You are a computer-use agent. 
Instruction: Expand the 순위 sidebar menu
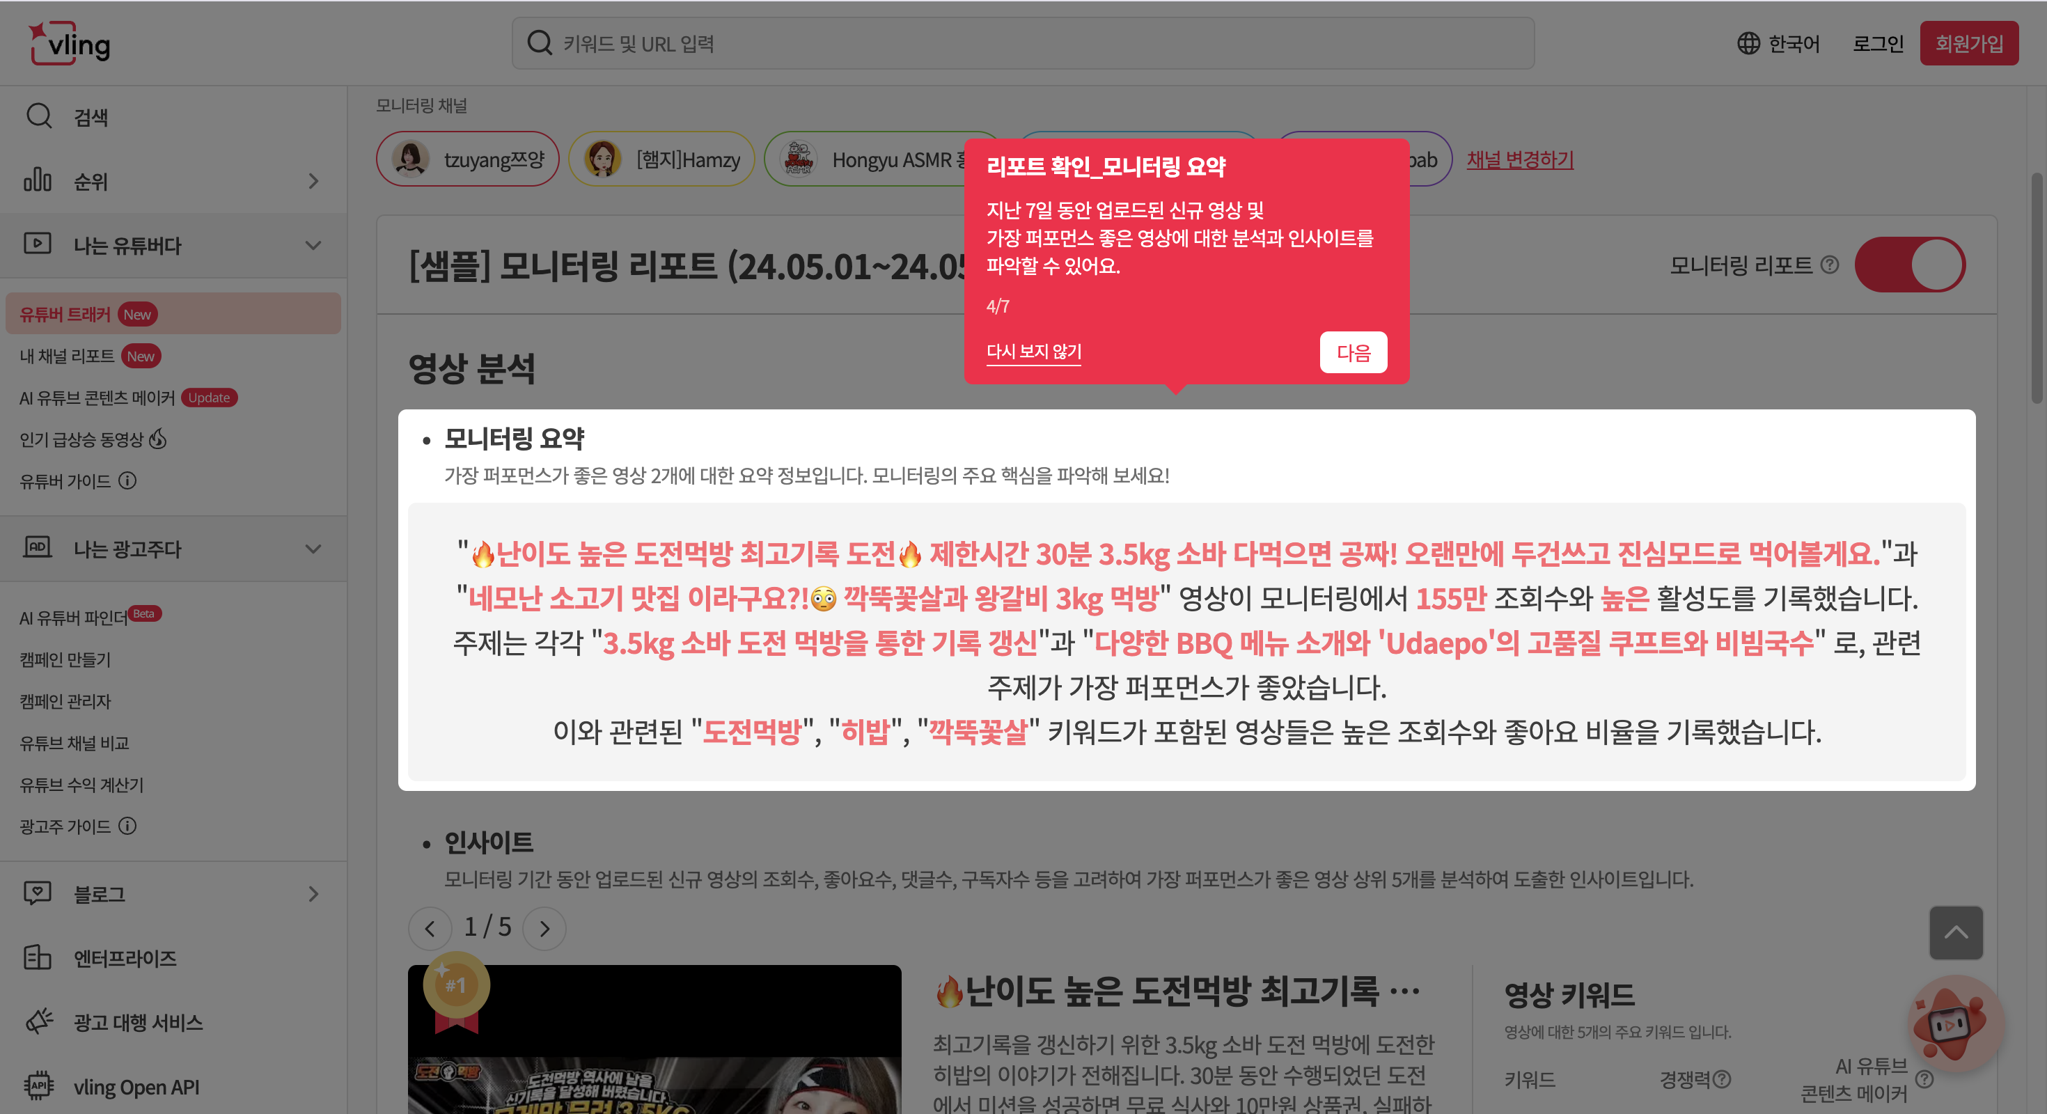tap(313, 181)
